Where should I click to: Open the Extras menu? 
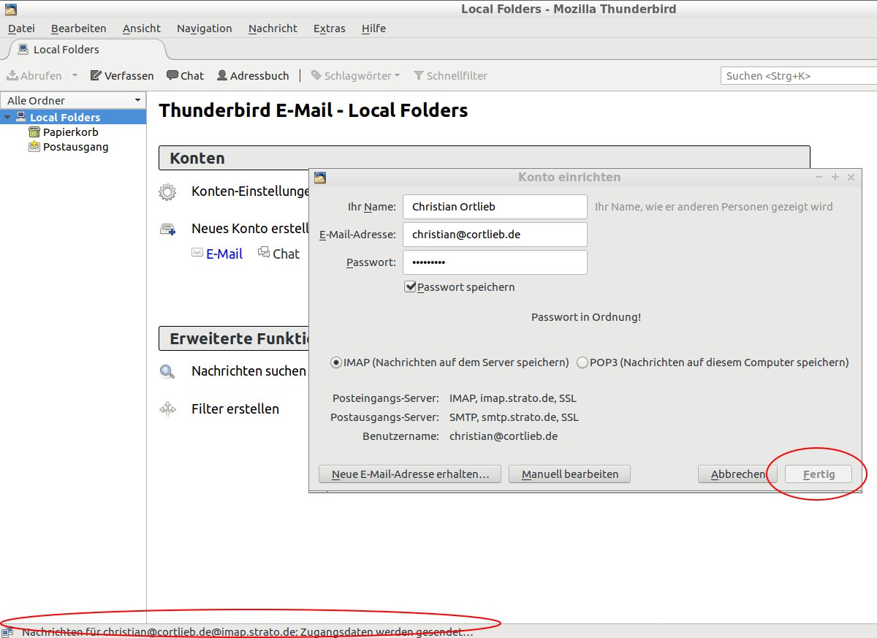point(330,29)
